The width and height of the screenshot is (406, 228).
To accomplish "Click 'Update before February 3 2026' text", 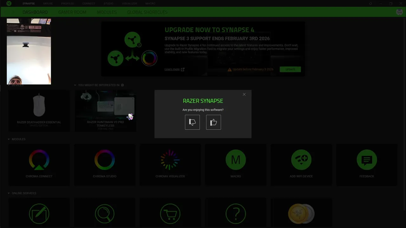I will 253,69.
